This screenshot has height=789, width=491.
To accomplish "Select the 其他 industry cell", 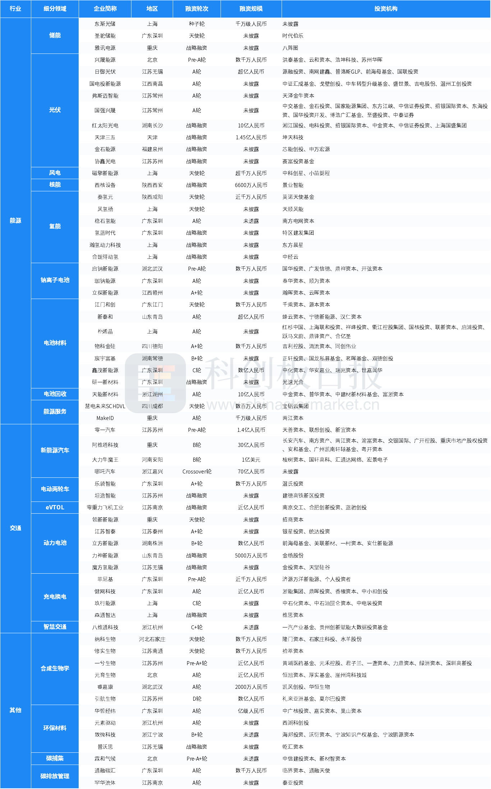I will click(15, 710).
